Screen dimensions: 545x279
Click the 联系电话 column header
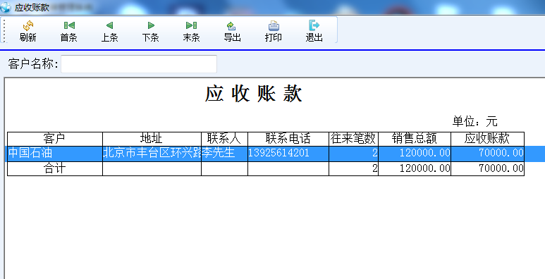(x=288, y=139)
